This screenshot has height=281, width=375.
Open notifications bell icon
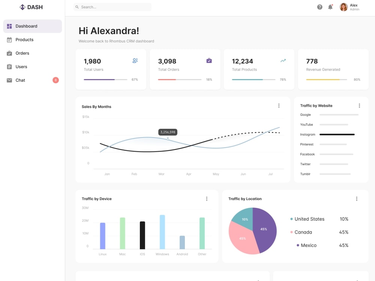(x=330, y=7)
